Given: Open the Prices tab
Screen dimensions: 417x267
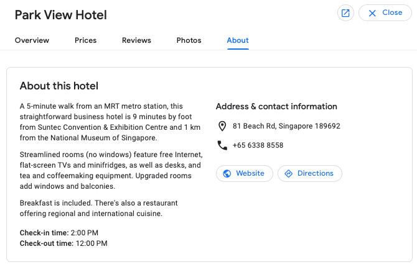Looking at the screenshot, I should point(86,40).
